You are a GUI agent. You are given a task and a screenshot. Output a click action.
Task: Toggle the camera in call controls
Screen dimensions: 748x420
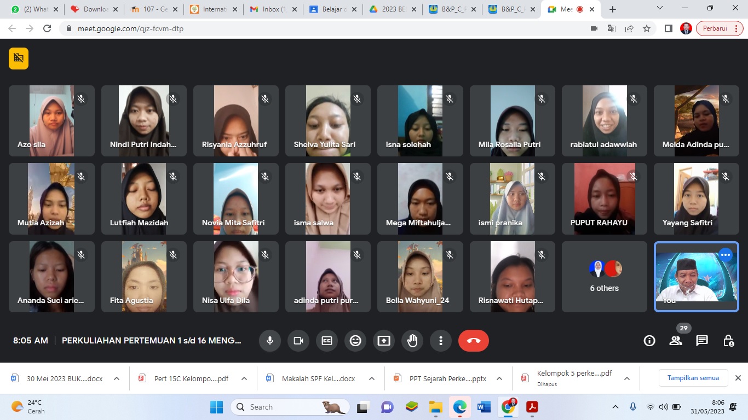pos(298,341)
